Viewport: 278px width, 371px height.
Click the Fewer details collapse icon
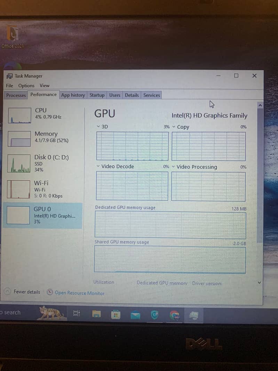coord(8,292)
